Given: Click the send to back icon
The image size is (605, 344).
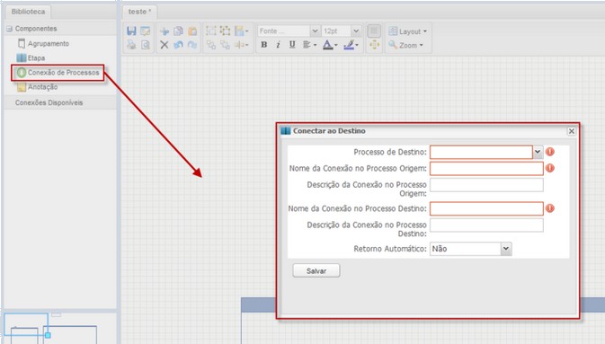Looking at the screenshot, I should 225,45.
